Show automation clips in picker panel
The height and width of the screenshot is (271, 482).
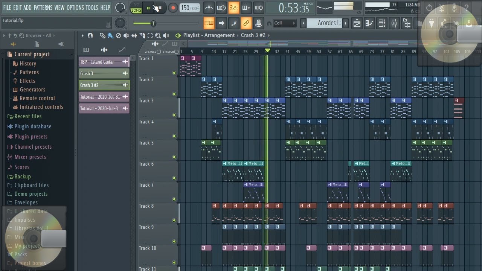click(122, 50)
